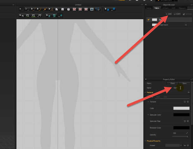Viewport: 193px width, 149px height.
Task: Switch to the Scene tab in Object Browser
Action: tap(149, 8)
